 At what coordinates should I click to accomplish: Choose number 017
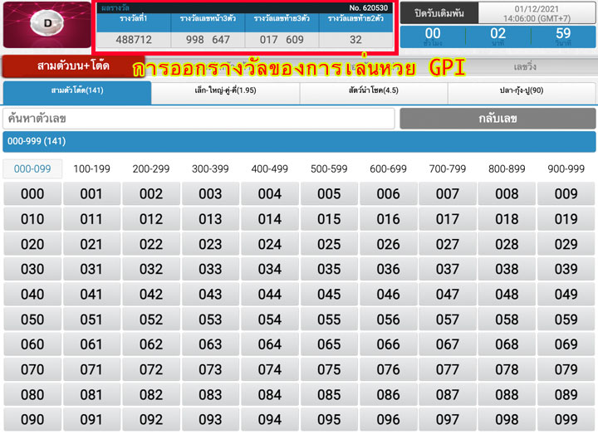[x=448, y=219]
